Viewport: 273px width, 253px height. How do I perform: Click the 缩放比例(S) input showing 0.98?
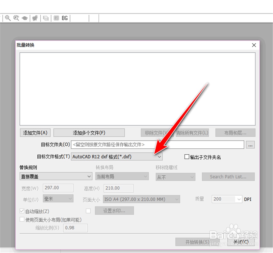pos(75,228)
